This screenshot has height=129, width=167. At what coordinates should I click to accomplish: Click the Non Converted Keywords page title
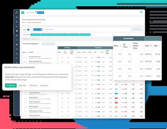point(34,19)
